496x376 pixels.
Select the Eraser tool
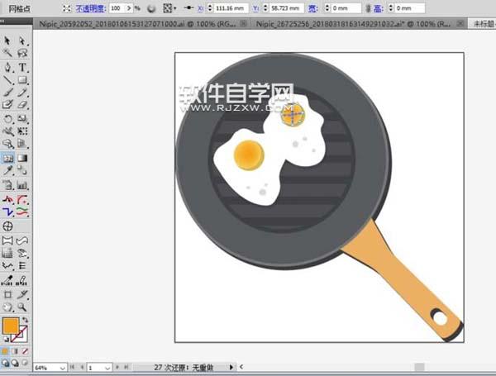point(22,104)
